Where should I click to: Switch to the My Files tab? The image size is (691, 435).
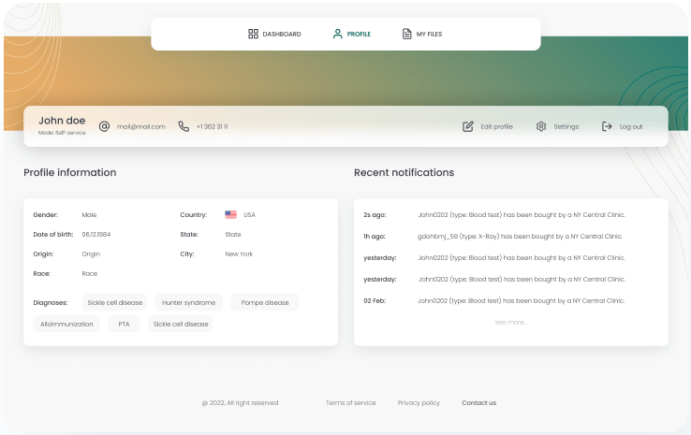coord(429,34)
